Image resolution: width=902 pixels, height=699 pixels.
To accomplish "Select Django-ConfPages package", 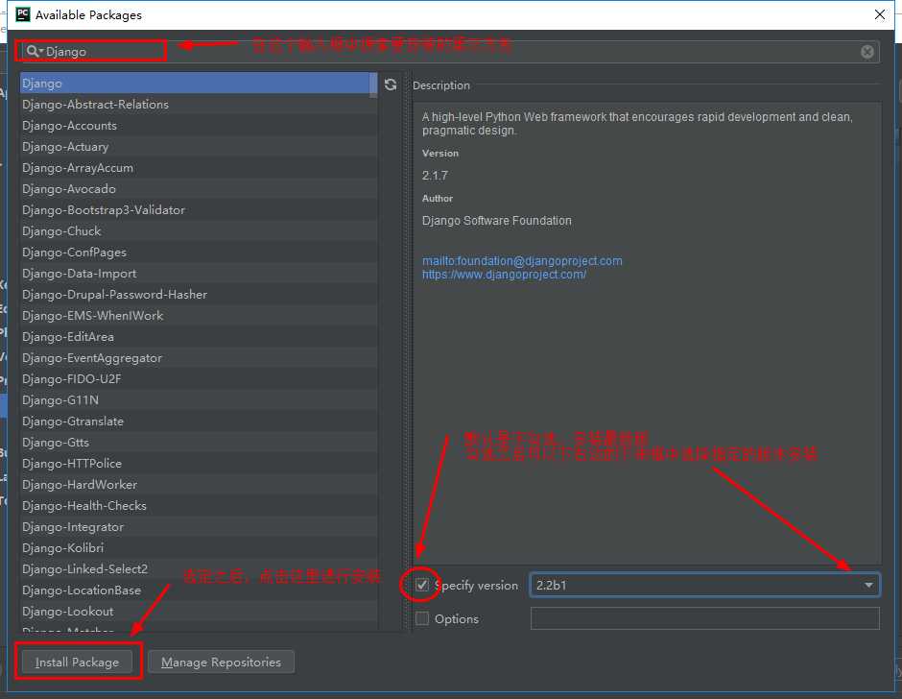I will click(199, 253).
